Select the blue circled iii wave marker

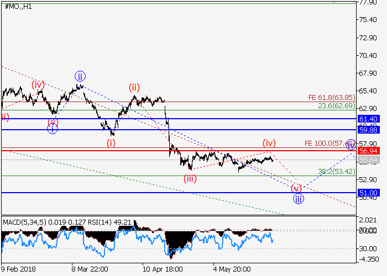point(298,199)
